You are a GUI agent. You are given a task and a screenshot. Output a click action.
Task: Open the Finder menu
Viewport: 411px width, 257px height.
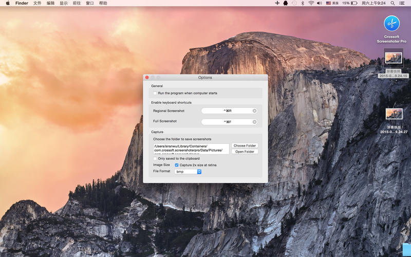point(22,3)
